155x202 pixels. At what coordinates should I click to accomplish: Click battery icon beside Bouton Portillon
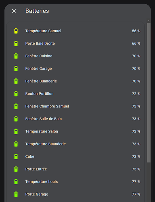pyautogui.click(x=16, y=94)
